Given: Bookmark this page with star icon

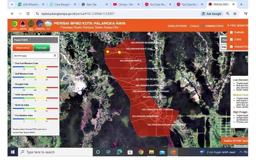Looking at the screenshot, I should click(x=235, y=14).
